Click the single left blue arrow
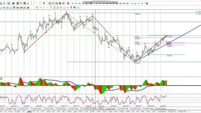This screenshot has width=201, height=113. tap(73, 3)
